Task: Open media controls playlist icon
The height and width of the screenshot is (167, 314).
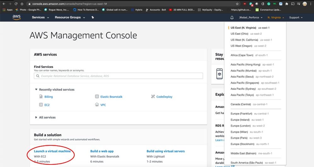Action: tap(299, 4)
